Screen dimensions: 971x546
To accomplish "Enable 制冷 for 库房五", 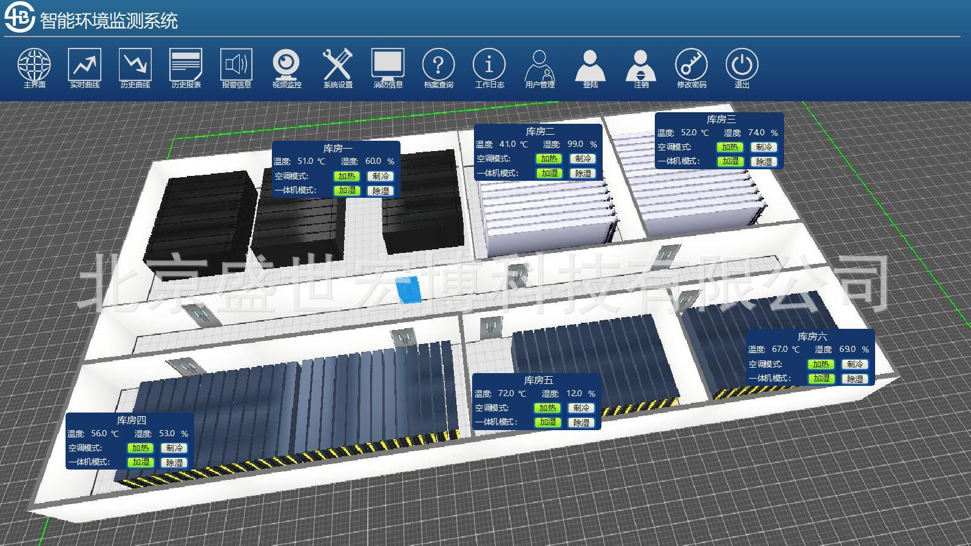I will pos(581,408).
